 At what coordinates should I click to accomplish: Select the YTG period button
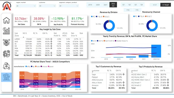coord(137,10)
